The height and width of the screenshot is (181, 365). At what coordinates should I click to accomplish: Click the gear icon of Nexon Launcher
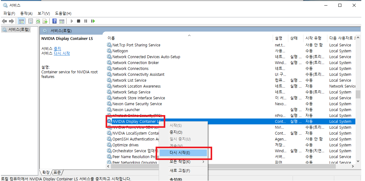click(x=109, y=110)
